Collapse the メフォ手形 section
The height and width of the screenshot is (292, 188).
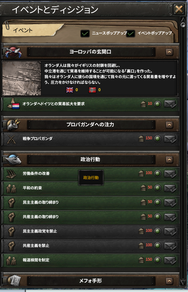coord(169,281)
